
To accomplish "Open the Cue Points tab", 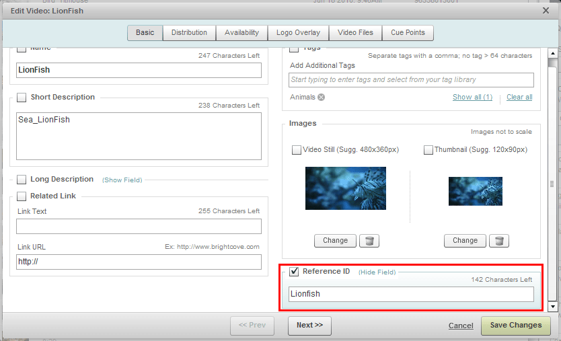I will click(x=408, y=33).
